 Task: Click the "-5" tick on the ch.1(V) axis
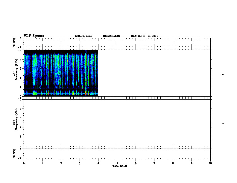click(20, 47)
